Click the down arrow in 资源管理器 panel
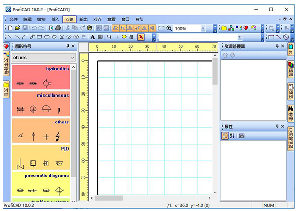The width and height of the screenshot is (298, 211). pyautogui.click(x=232, y=55)
